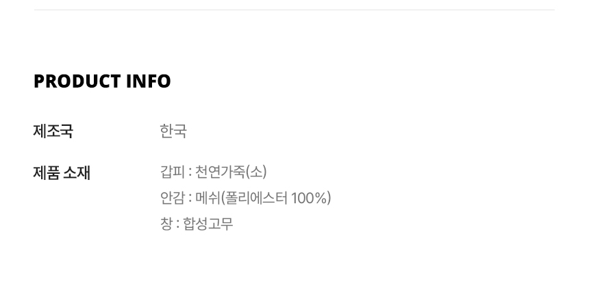Select the 합성고무 text

208,224
